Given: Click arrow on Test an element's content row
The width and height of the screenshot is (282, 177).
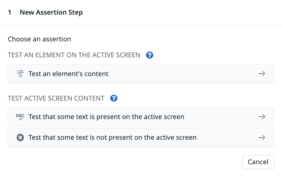Looking at the screenshot, I should tap(262, 74).
